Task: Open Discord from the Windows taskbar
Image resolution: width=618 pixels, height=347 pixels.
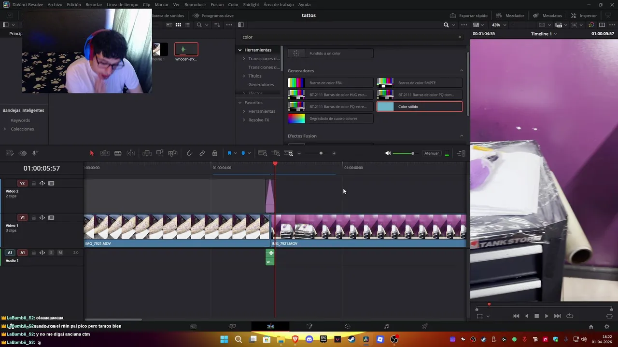Action: (x=309, y=339)
